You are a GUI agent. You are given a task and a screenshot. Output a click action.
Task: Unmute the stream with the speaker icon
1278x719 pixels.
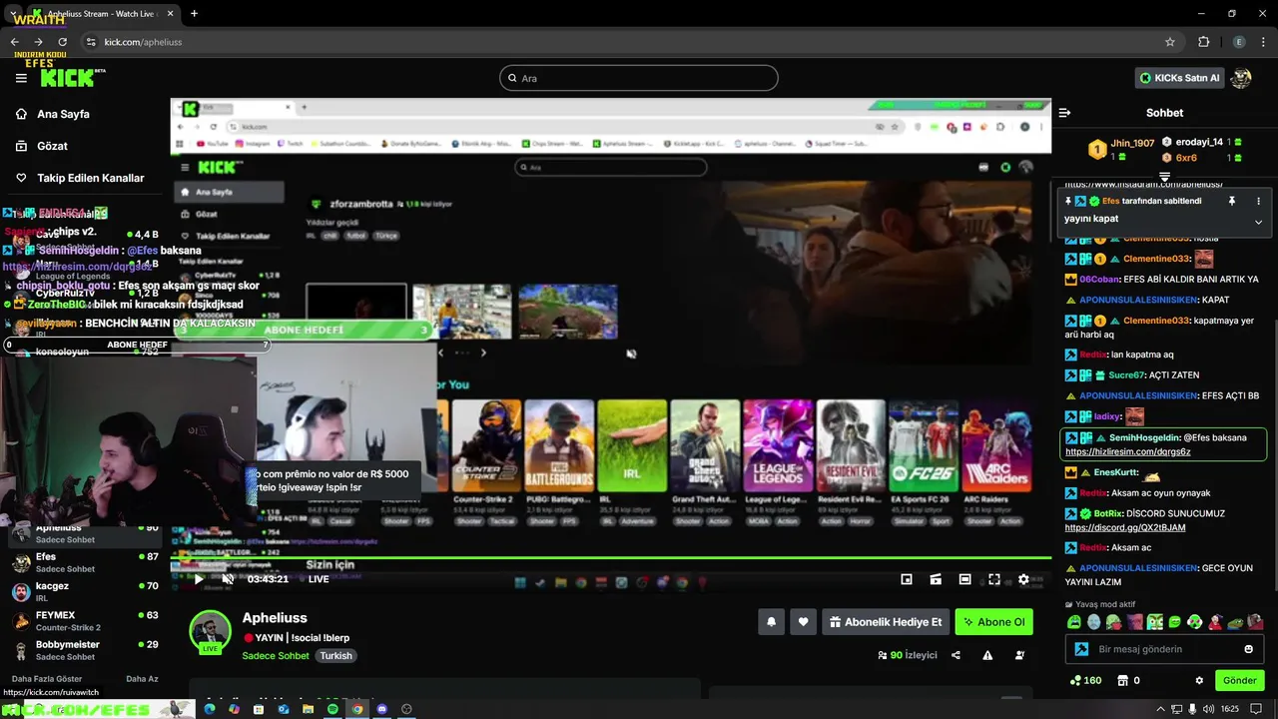228,579
